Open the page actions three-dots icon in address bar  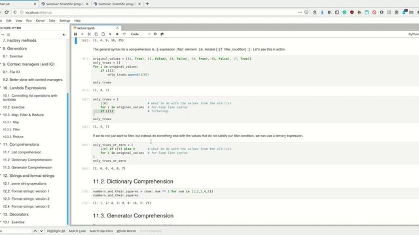coord(300,12)
